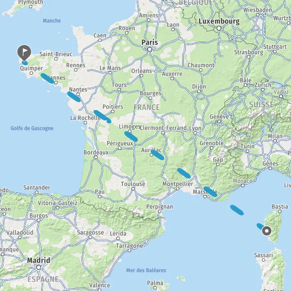The height and width of the screenshot is (291, 291).
Task: Click the Toulouse city marker dot
Action: pos(133,189)
